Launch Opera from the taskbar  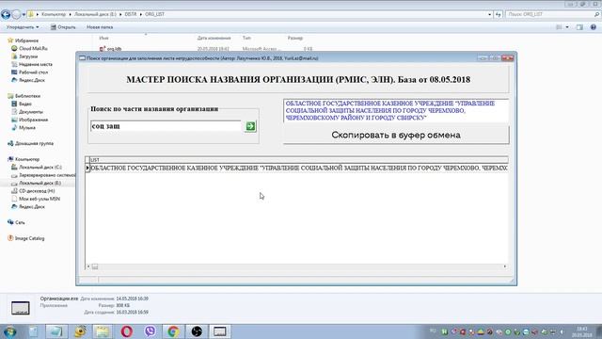point(127,331)
